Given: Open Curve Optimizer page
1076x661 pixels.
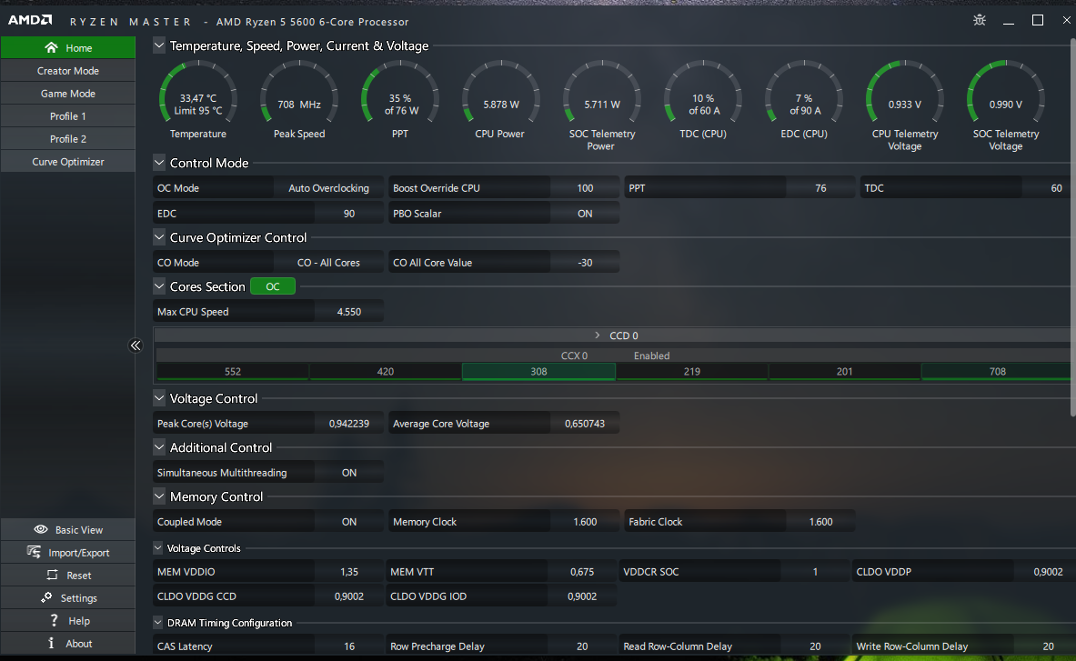Looking at the screenshot, I should pos(68,162).
